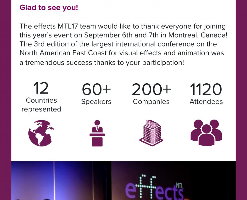The width and height of the screenshot is (247, 200).
Task: Select the 12 countries number
Action: click(41, 88)
